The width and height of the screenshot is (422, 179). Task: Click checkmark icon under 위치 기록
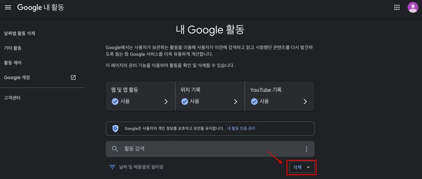(185, 101)
